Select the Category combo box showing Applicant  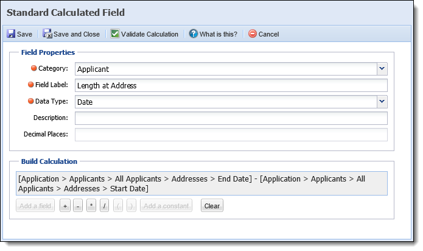coord(231,69)
